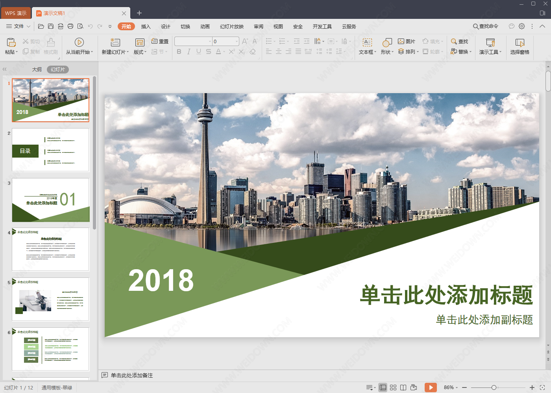Open the 演示工具 presentation tools icon
Image resolution: width=551 pixels, height=393 pixels.
point(490,42)
